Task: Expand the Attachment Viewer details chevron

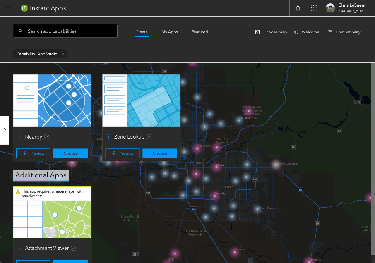Action: [x=73, y=248]
